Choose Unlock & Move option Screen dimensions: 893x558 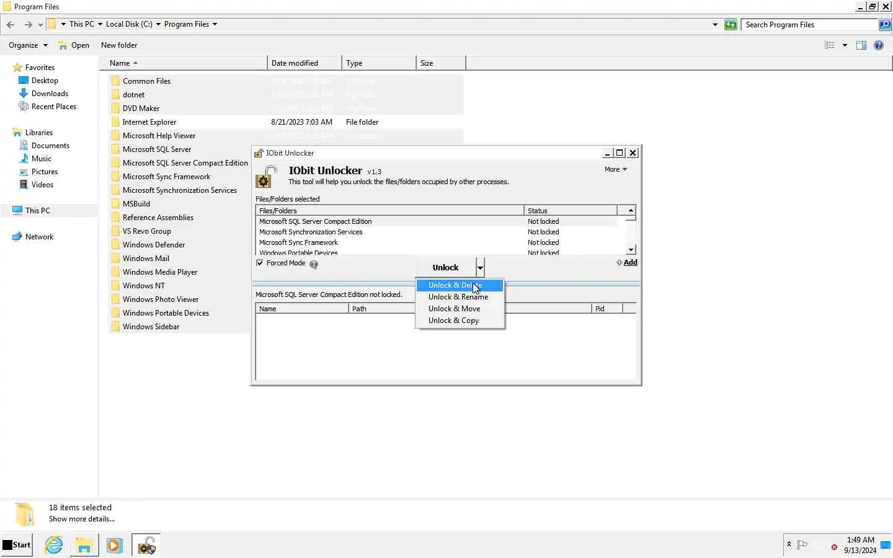(x=460, y=309)
